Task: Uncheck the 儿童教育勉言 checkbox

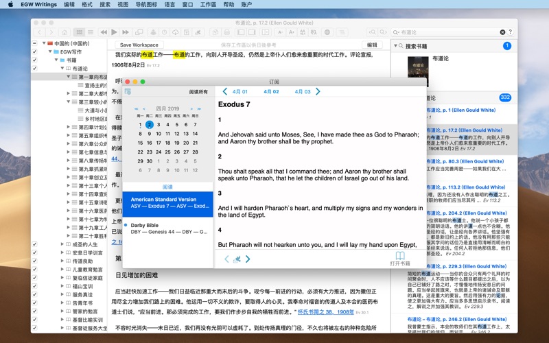Action: [x=34, y=270]
